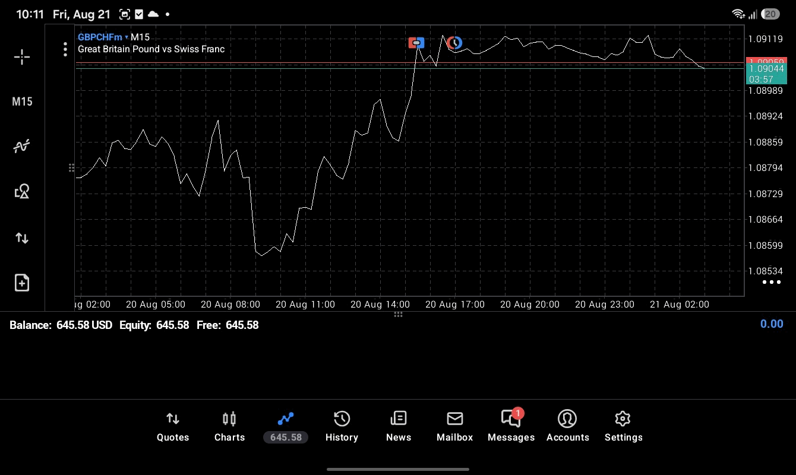Tap the Free 645.58 margin value
796x475 pixels.
click(228, 325)
